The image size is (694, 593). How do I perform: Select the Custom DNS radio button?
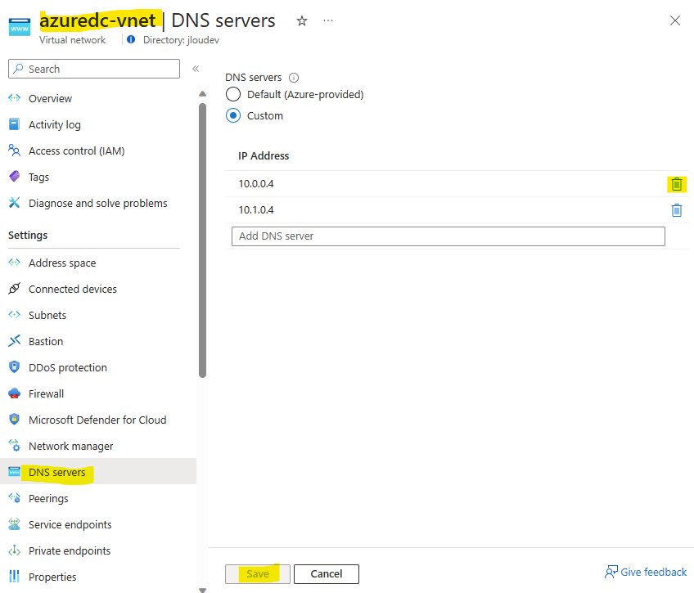[x=233, y=115]
